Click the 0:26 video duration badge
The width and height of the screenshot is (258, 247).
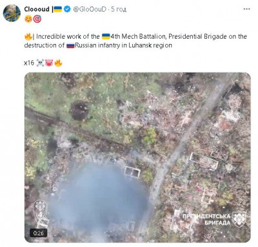pyautogui.click(x=38, y=233)
